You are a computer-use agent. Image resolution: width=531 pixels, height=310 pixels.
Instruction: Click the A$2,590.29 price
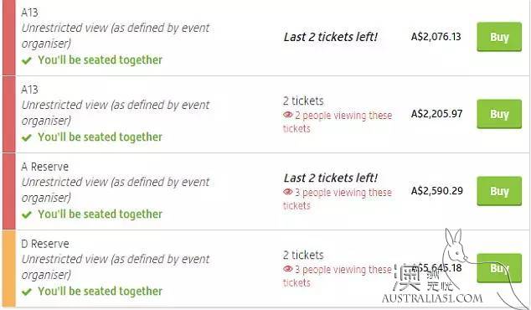[x=437, y=191]
